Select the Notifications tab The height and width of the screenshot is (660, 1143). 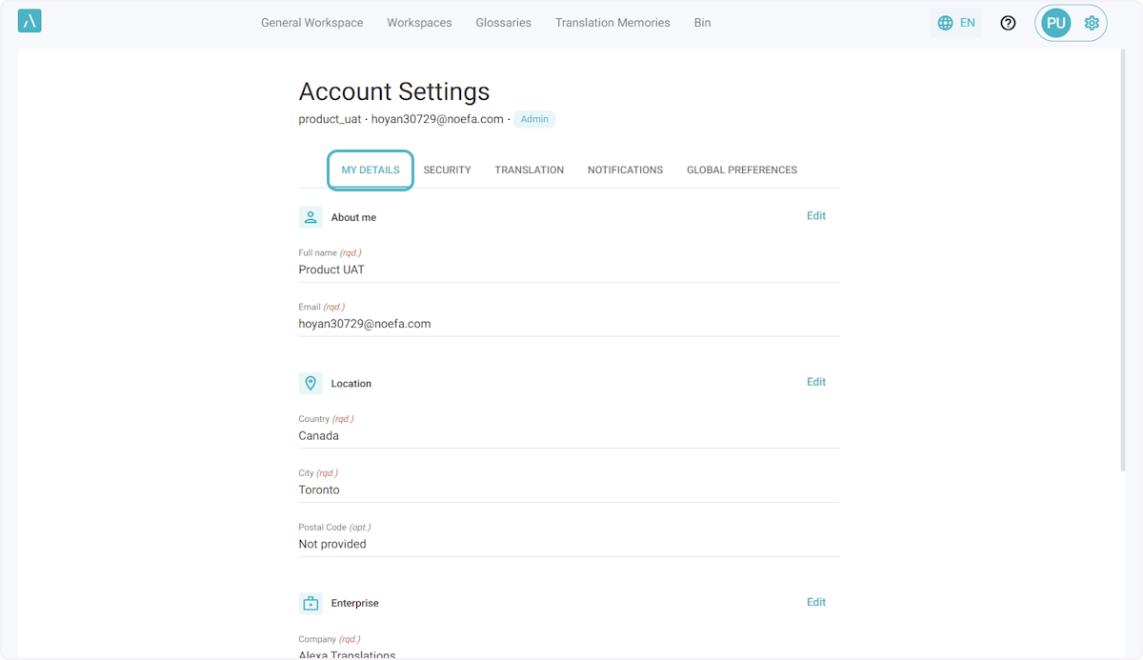625,170
